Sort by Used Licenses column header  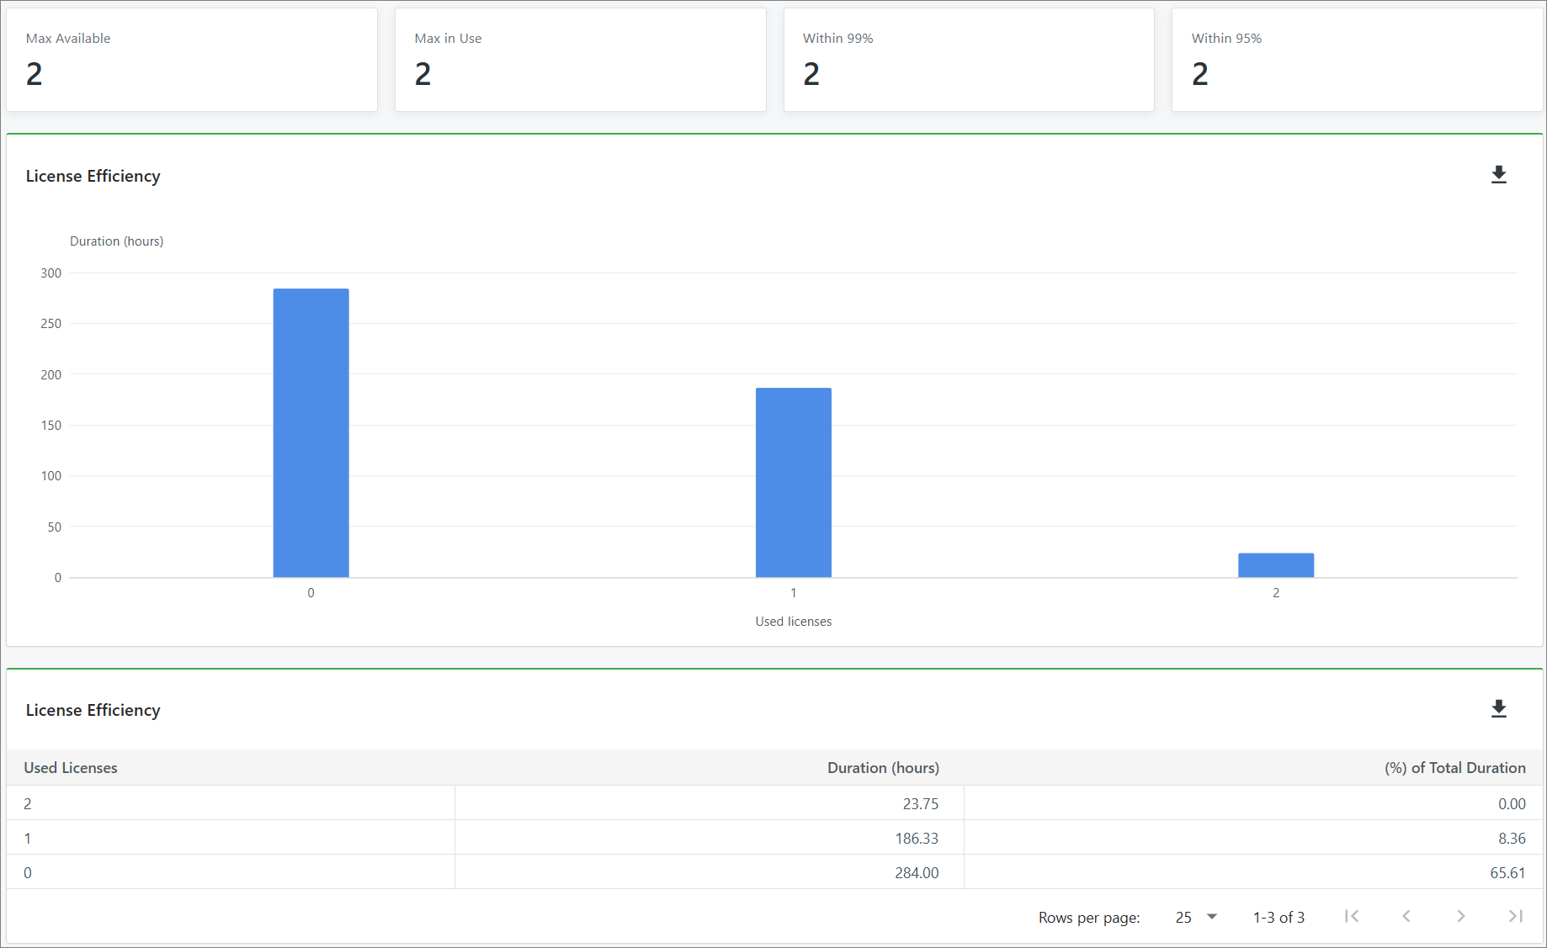71,768
